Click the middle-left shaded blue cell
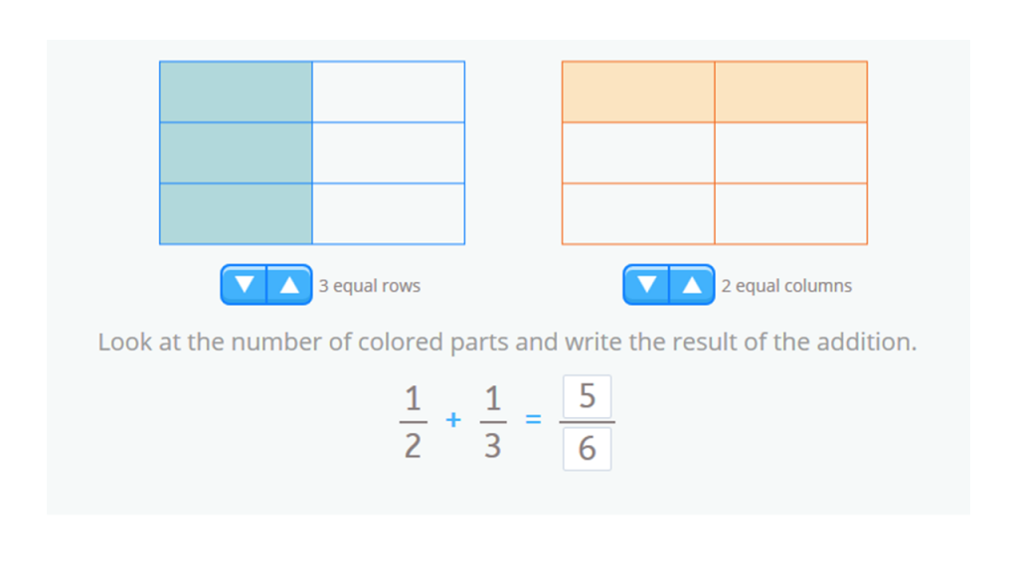This screenshot has height=572, width=1018. coord(235,151)
